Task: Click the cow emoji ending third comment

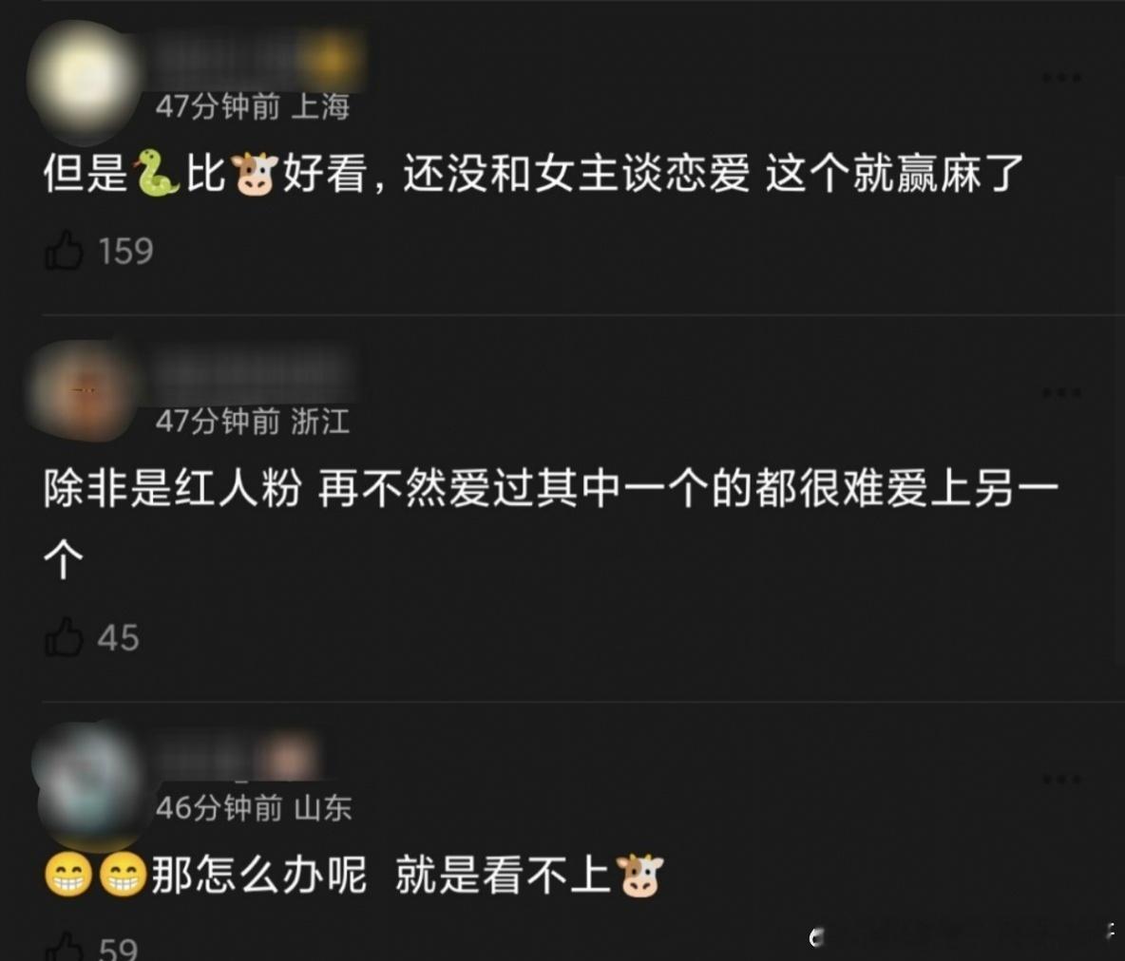Action: [640, 875]
